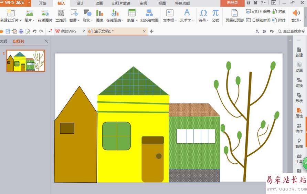Expand 截屏 dropdown arrow
307x194 pixels.
coord(78,20)
